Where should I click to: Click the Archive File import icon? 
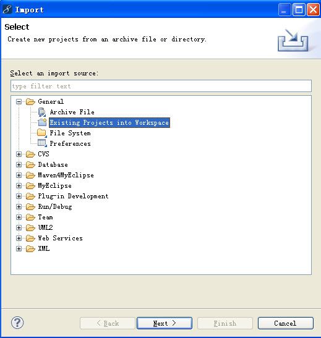42,112
